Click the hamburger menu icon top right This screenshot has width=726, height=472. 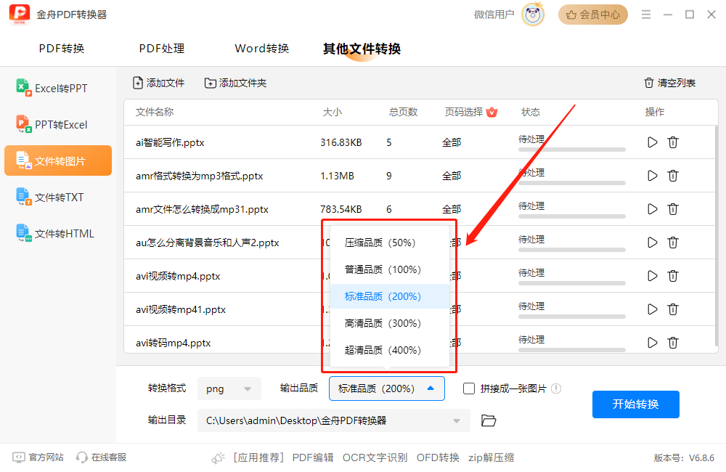pyautogui.click(x=645, y=14)
